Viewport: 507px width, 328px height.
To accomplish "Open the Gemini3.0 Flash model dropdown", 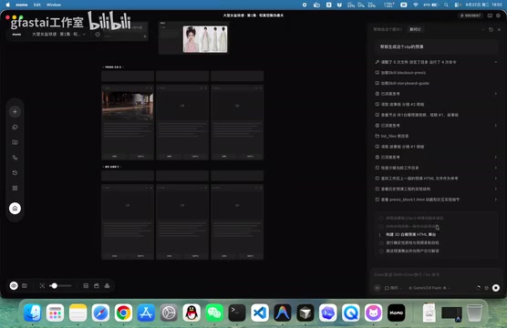I will [x=429, y=288].
